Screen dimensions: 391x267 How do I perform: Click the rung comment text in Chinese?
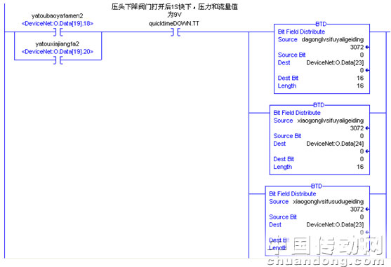[174, 11]
